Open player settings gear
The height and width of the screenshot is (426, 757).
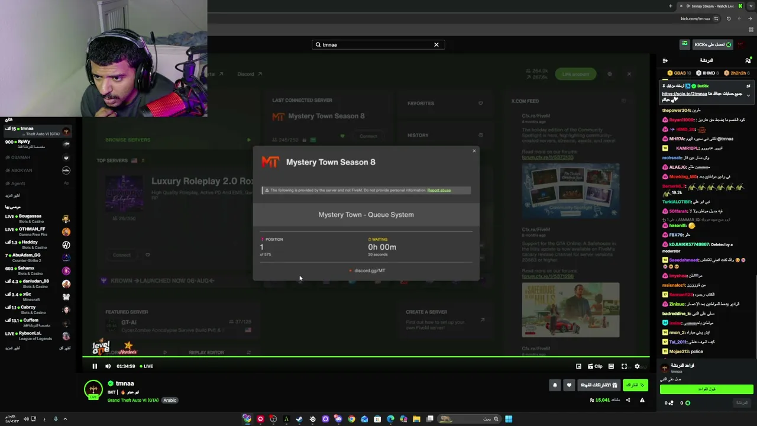(637, 366)
